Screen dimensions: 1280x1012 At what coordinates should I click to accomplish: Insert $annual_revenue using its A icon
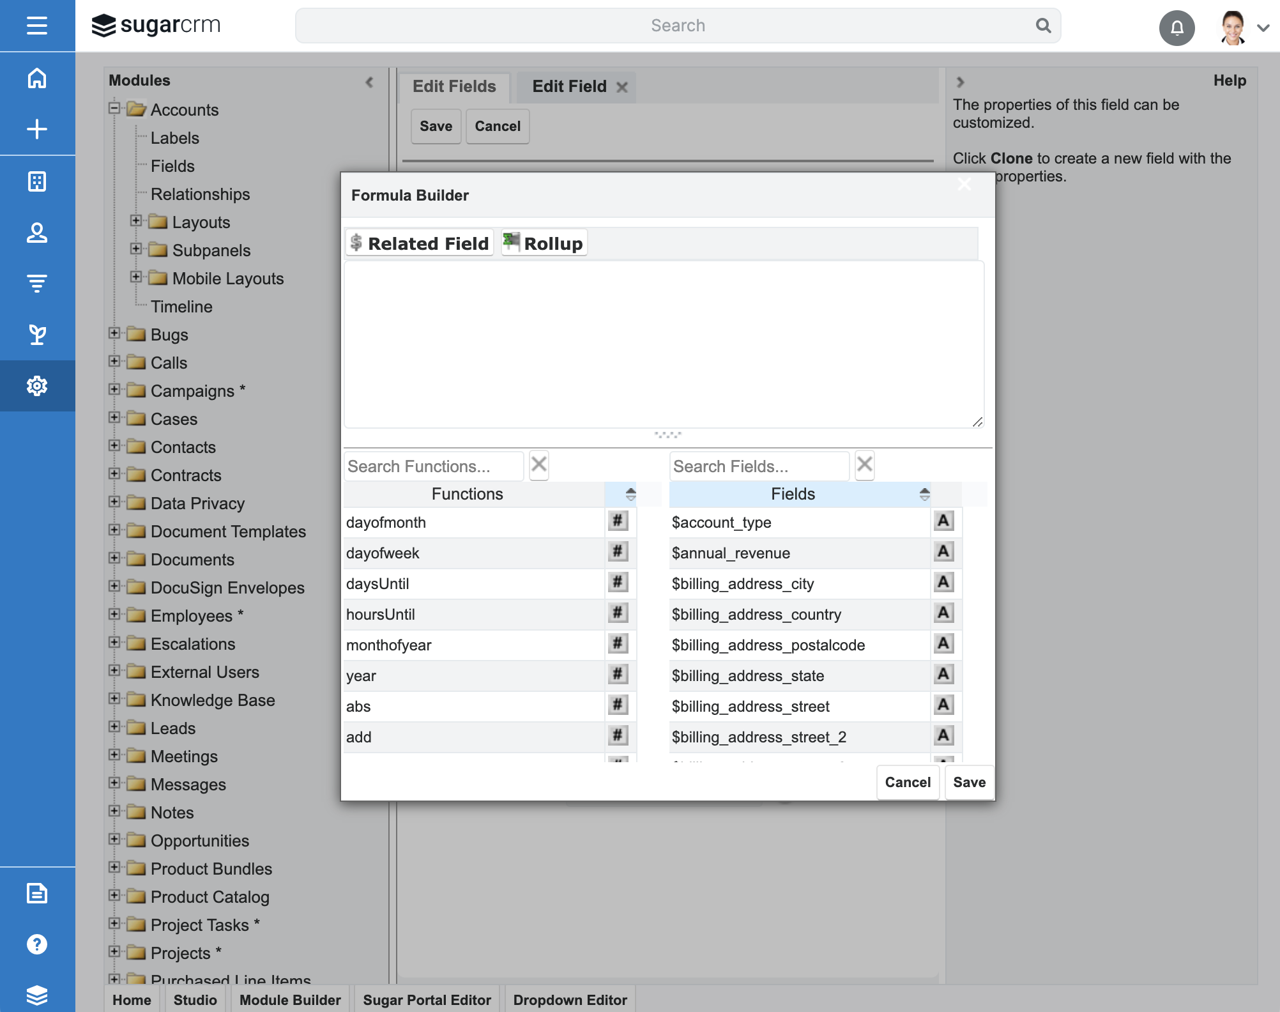coord(945,553)
